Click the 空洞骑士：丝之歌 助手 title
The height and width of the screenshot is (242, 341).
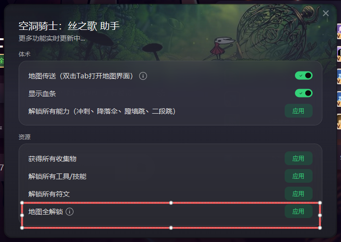point(69,26)
